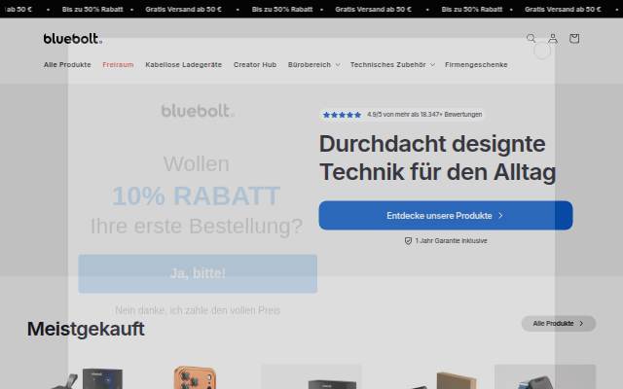Open Firmengeschenke menu item
This screenshot has width=623, height=389.
tap(476, 65)
